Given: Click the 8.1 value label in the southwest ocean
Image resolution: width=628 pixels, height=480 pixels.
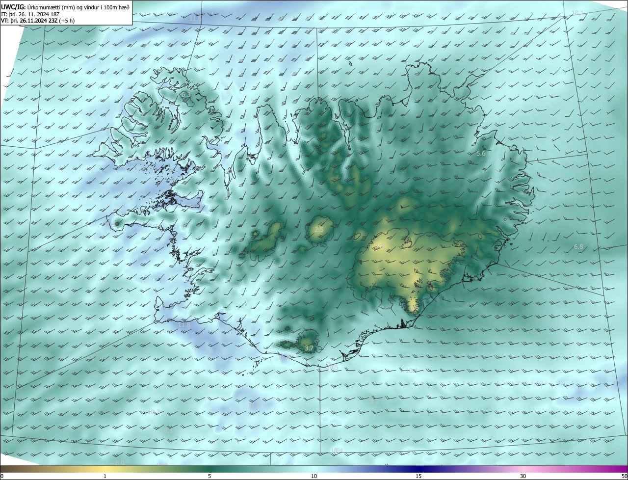Looking at the screenshot, I should (x=168, y=431).
